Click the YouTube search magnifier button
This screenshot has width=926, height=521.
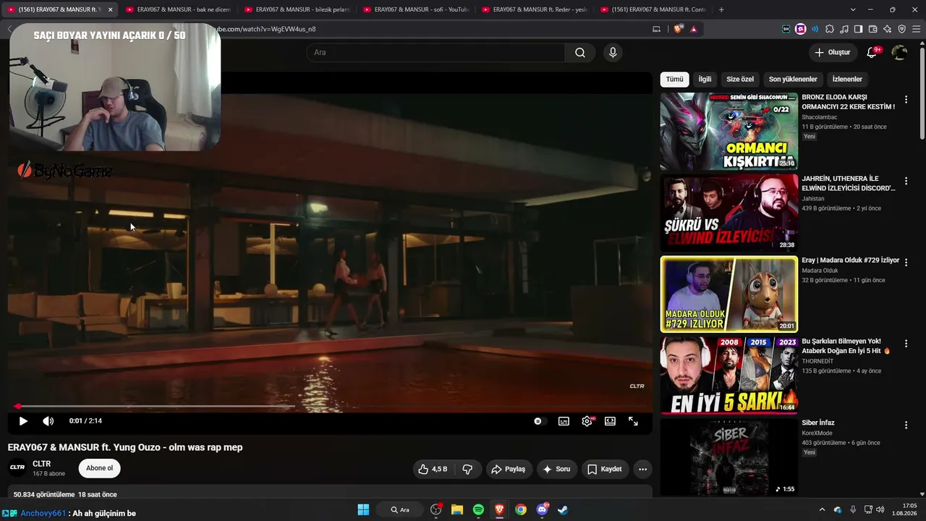click(580, 52)
